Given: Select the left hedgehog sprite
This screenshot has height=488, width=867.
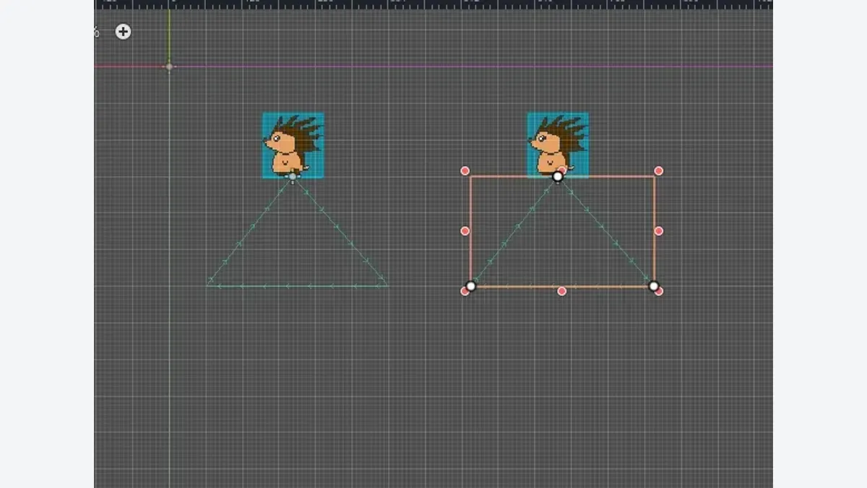Looking at the screenshot, I should coord(293,145).
